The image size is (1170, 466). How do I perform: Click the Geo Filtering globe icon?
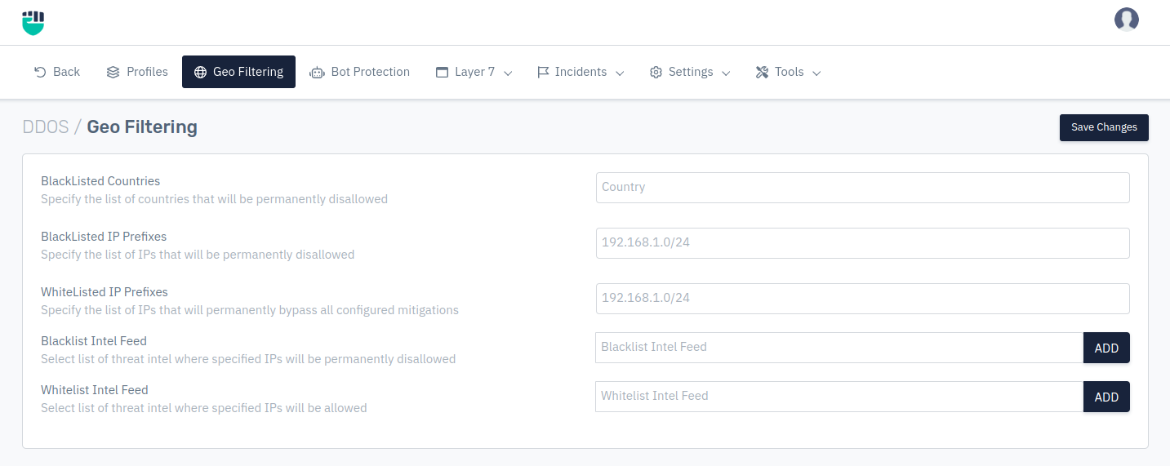pyautogui.click(x=200, y=72)
